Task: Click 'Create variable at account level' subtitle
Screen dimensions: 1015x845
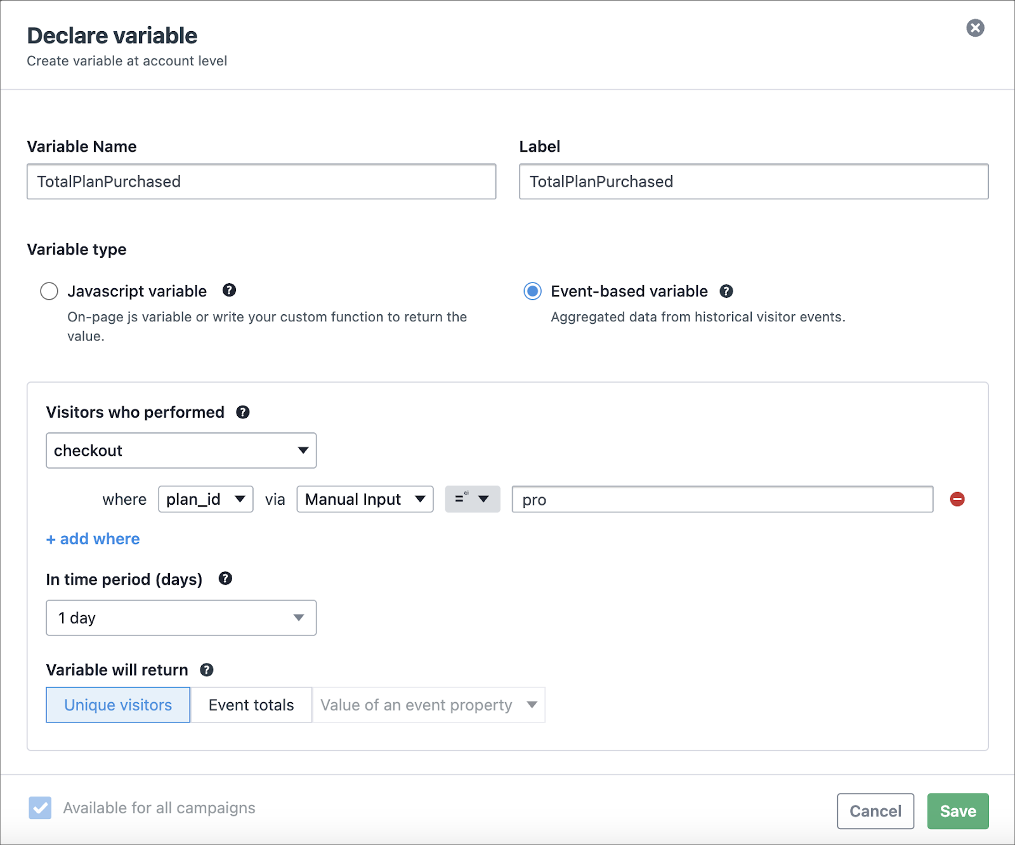Action: click(x=127, y=61)
